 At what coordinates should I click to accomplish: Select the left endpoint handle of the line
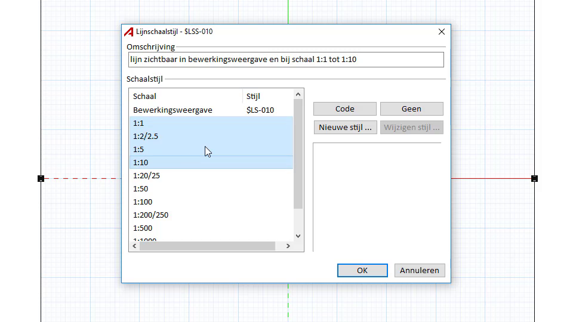point(41,178)
